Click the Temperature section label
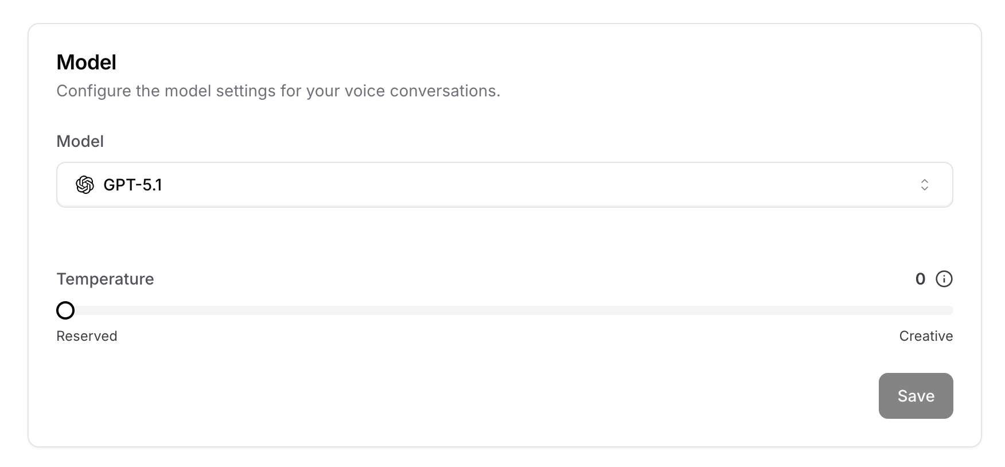Viewport: 1005px width, 467px height. 105,279
